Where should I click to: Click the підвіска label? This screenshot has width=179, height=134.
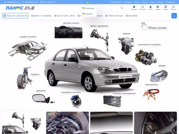pos(35,74)
